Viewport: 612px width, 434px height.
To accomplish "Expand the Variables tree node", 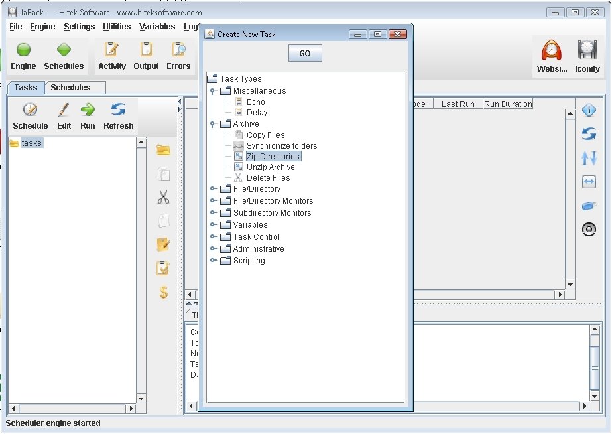I will coord(213,224).
